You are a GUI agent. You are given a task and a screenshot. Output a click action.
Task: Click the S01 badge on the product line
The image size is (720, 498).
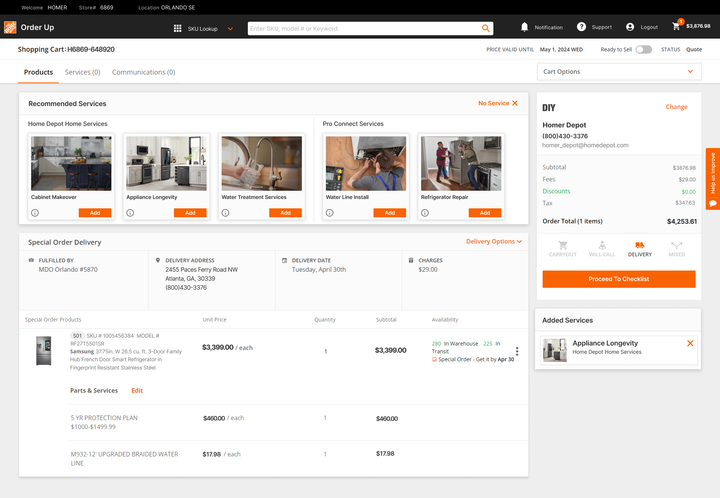click(x=77, y=336)
